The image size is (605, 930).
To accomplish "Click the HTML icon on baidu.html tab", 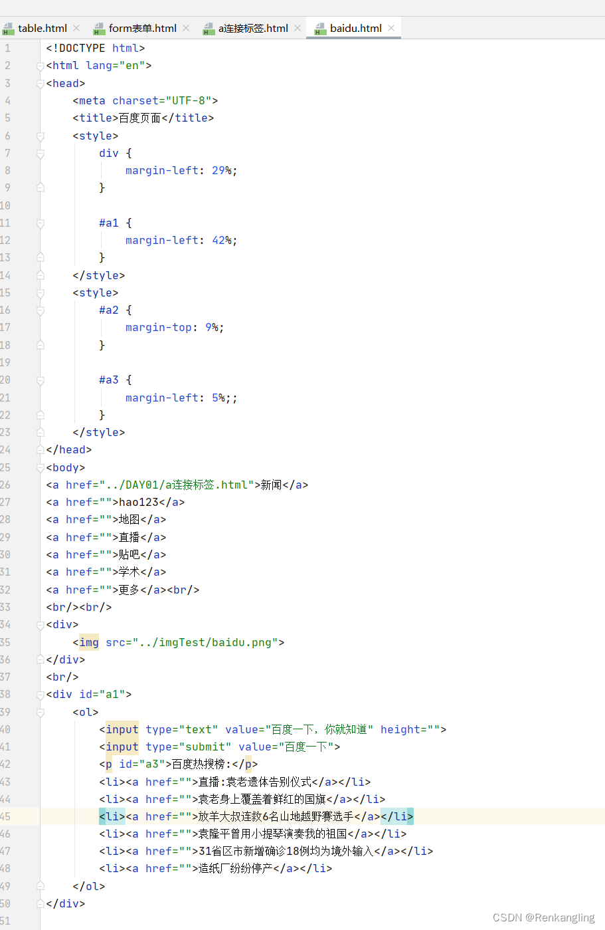I will click(319, 28).
